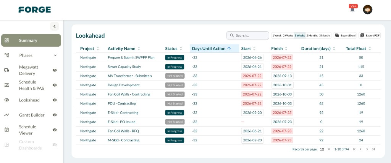The height and width of the screenshot is (163, 391).
Task: Open the Megawatt Delivery page
Action: click(x=28, y=70)
